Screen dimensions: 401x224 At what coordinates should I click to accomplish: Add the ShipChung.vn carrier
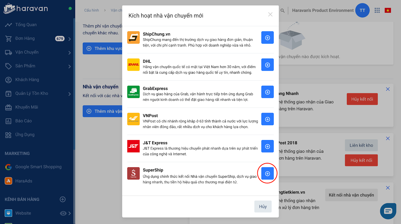(x=267, y=37)
